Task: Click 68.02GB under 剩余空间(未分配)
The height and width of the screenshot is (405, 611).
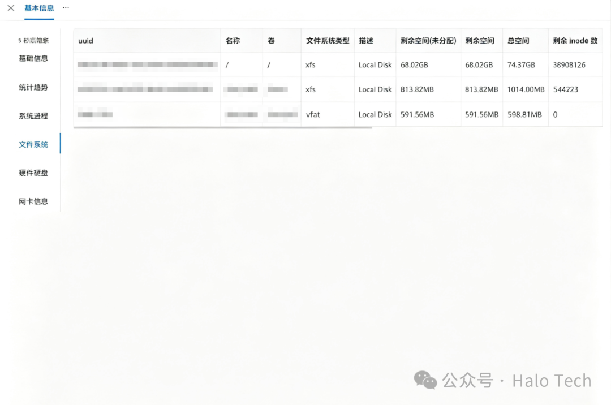Action: pos(414,65)
